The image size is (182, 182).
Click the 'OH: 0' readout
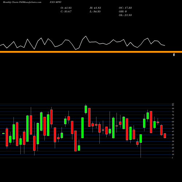point(123,12)
